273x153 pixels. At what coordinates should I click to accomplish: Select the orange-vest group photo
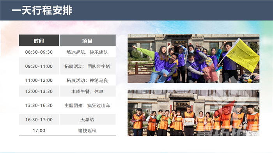pyautogui.click(x=193, y=113)
